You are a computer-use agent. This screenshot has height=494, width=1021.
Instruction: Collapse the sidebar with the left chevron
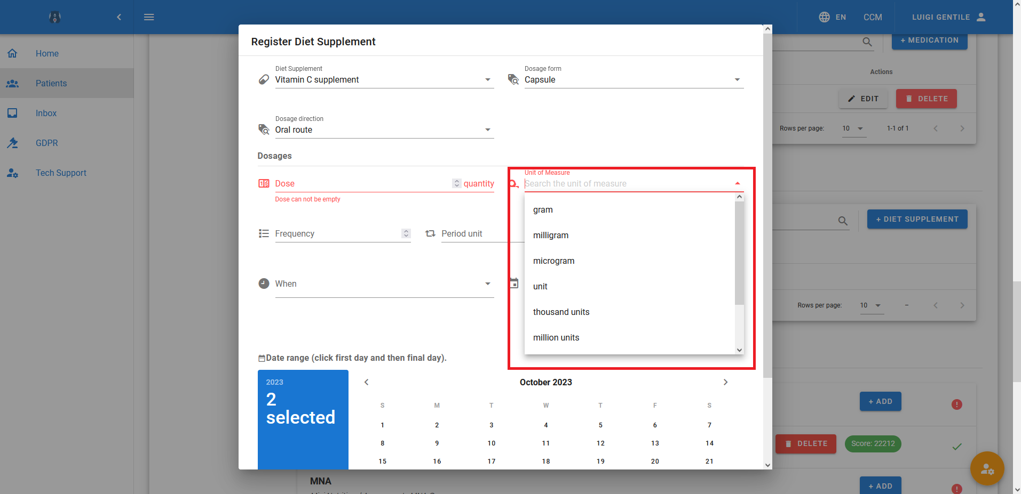click(x=119, y=17)
